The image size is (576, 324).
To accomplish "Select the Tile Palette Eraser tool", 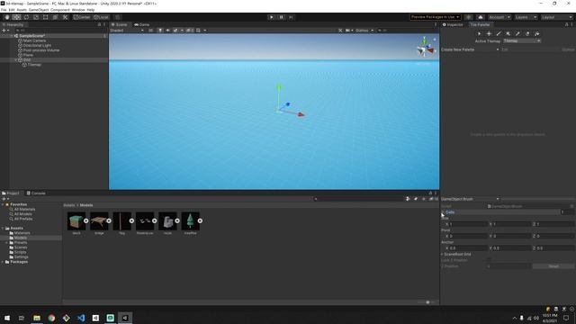I will click(527, 34).
